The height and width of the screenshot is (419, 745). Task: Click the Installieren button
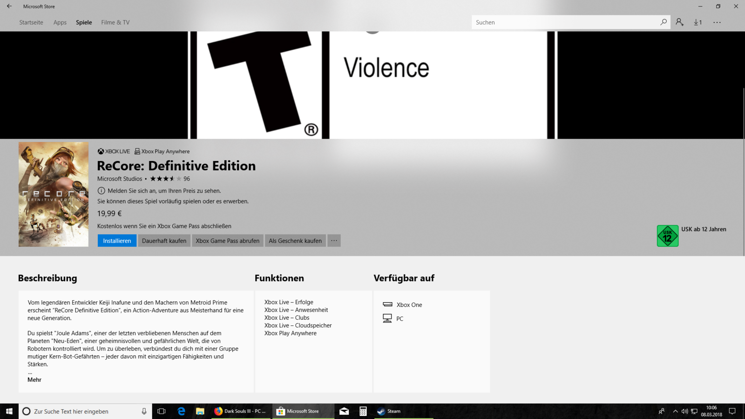point(117,241)
